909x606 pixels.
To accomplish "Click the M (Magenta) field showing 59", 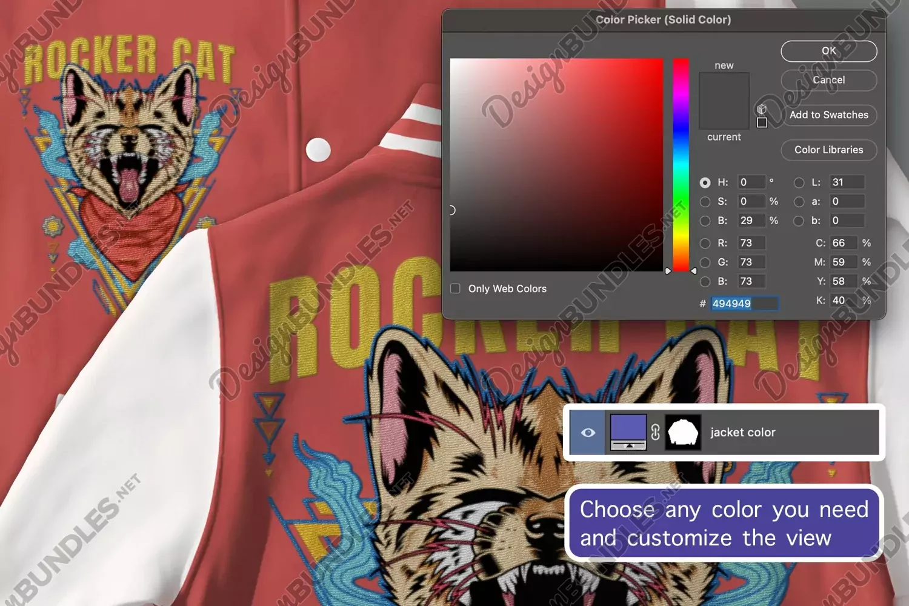I will (x=844, y=262).
